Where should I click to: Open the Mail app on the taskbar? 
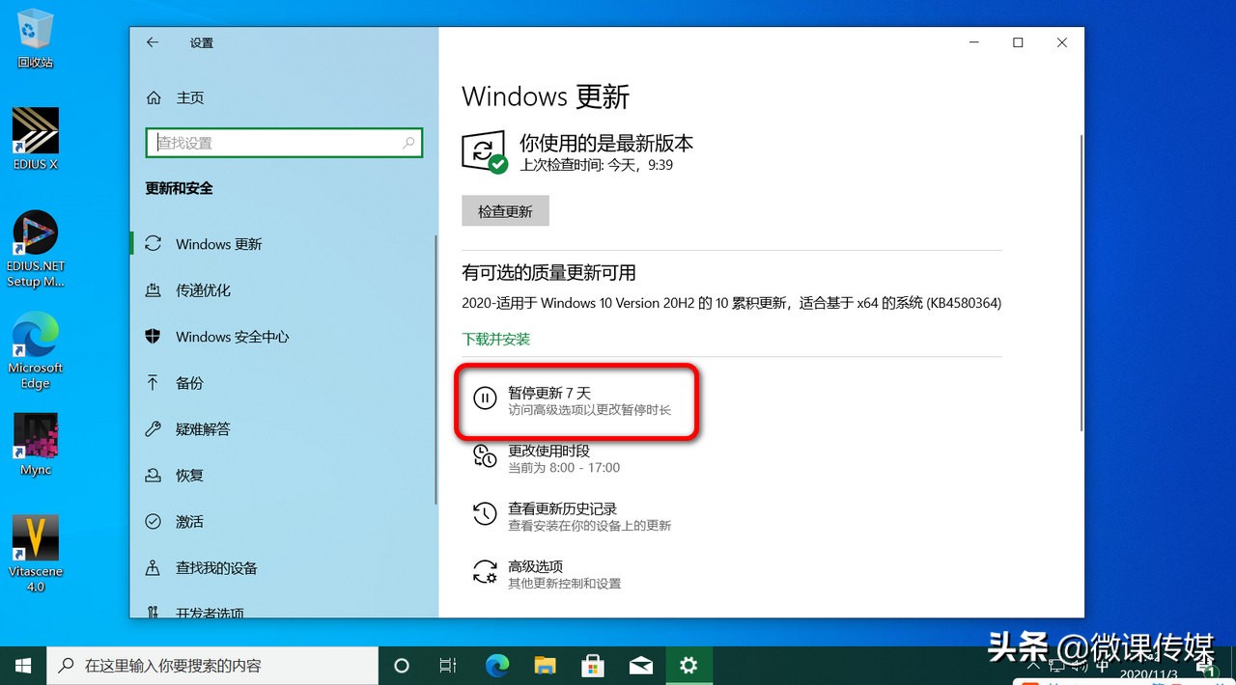coord(641,665)
